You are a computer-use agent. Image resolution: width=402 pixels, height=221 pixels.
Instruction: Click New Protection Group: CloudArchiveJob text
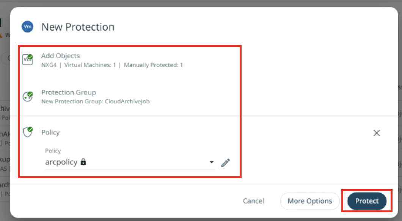tap(95, 101)
